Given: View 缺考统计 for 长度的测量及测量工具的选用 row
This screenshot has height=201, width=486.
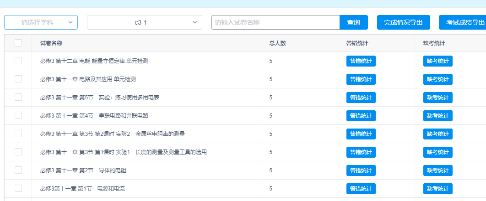Looking at the screenshot, I should click(x=437, y=152).
